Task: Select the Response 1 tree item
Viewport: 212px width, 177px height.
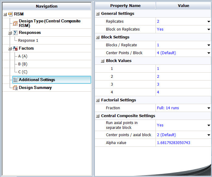Action: click(28, 41)
